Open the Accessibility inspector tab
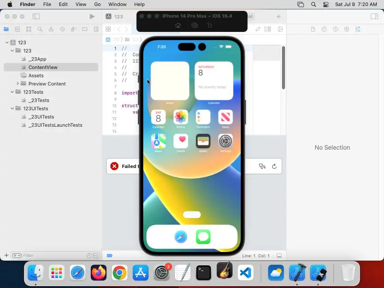 (346, 29)
